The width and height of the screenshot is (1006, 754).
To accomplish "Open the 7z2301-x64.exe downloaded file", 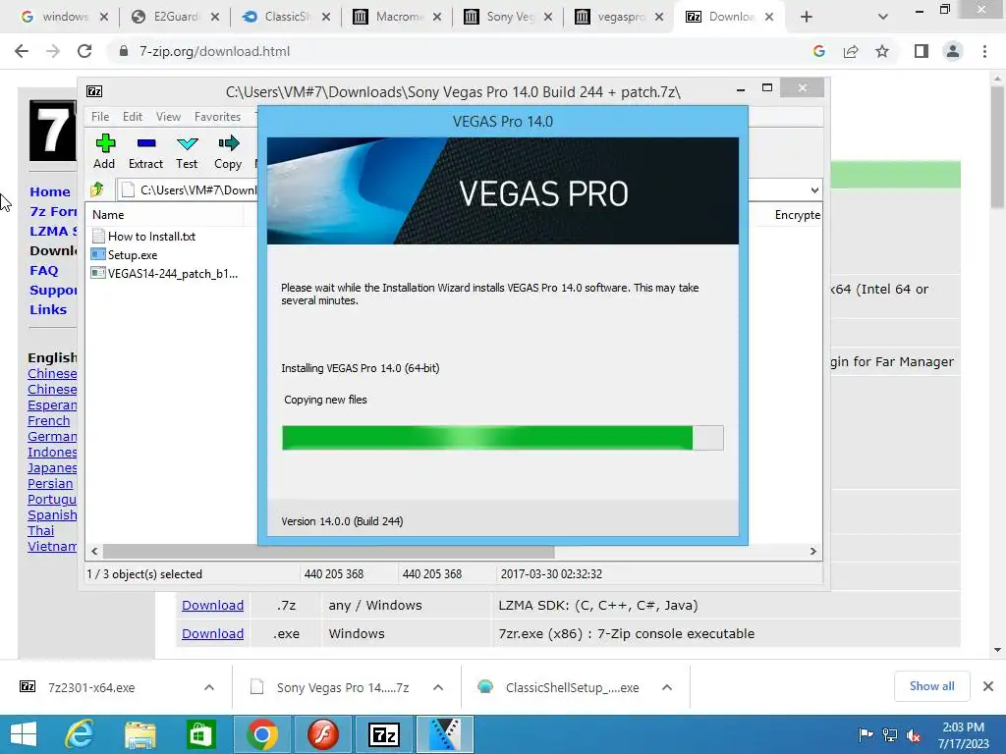I will [x=91, y=687].
